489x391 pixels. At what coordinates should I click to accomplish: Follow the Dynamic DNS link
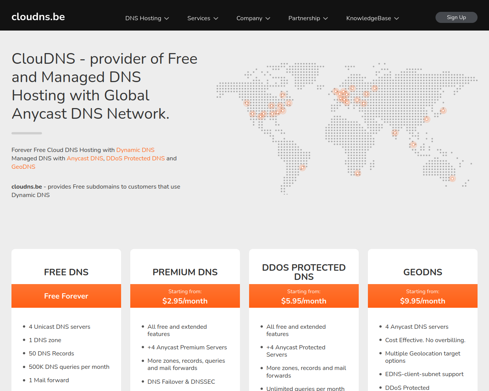point(135,150)
